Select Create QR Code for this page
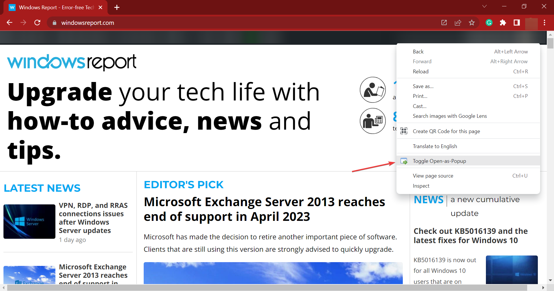 (x=468, y=131)
